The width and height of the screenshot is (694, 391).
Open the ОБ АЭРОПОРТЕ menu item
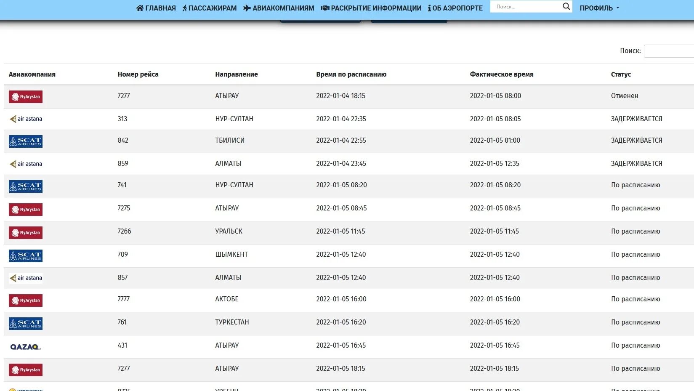[x=455, y=8]
